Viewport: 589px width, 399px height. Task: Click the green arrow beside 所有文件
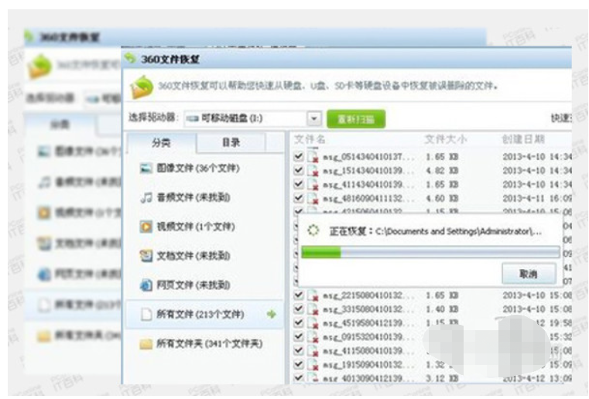pos(272,315)
